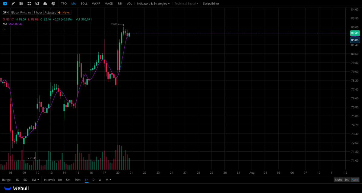The height and width of the screenshot is (193, 362).
Task: Switch interval to 1m
Action: click(x=60, y=180)
